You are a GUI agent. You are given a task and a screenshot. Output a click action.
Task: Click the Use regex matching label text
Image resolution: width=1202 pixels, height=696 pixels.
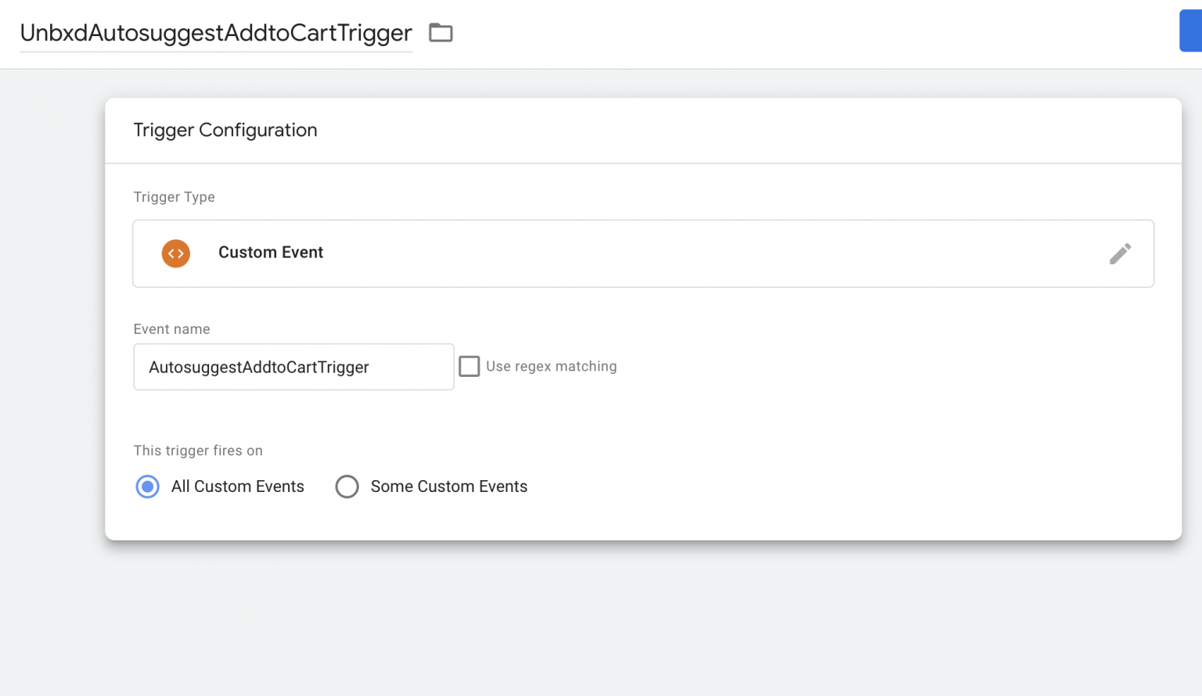551,366
